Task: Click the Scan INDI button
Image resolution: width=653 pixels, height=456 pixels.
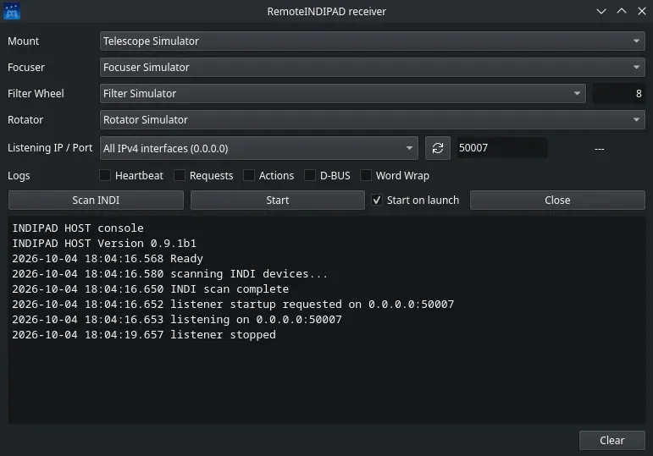Action: [x=96, y=201]
